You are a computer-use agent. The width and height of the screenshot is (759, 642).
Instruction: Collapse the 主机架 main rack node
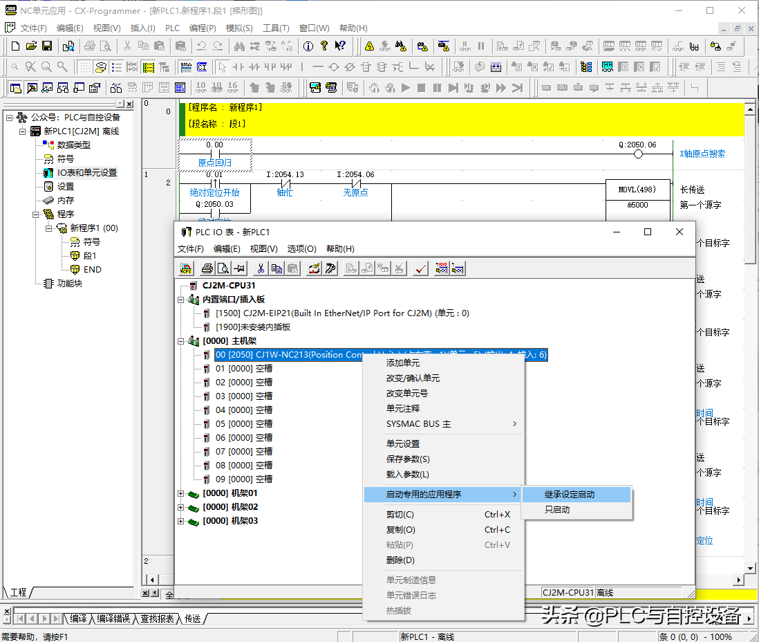(181, 341)
